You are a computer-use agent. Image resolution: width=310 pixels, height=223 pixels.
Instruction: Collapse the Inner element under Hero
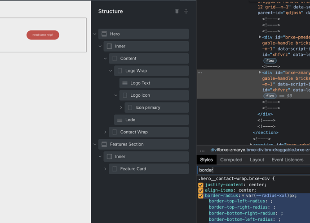pos(100,46)
